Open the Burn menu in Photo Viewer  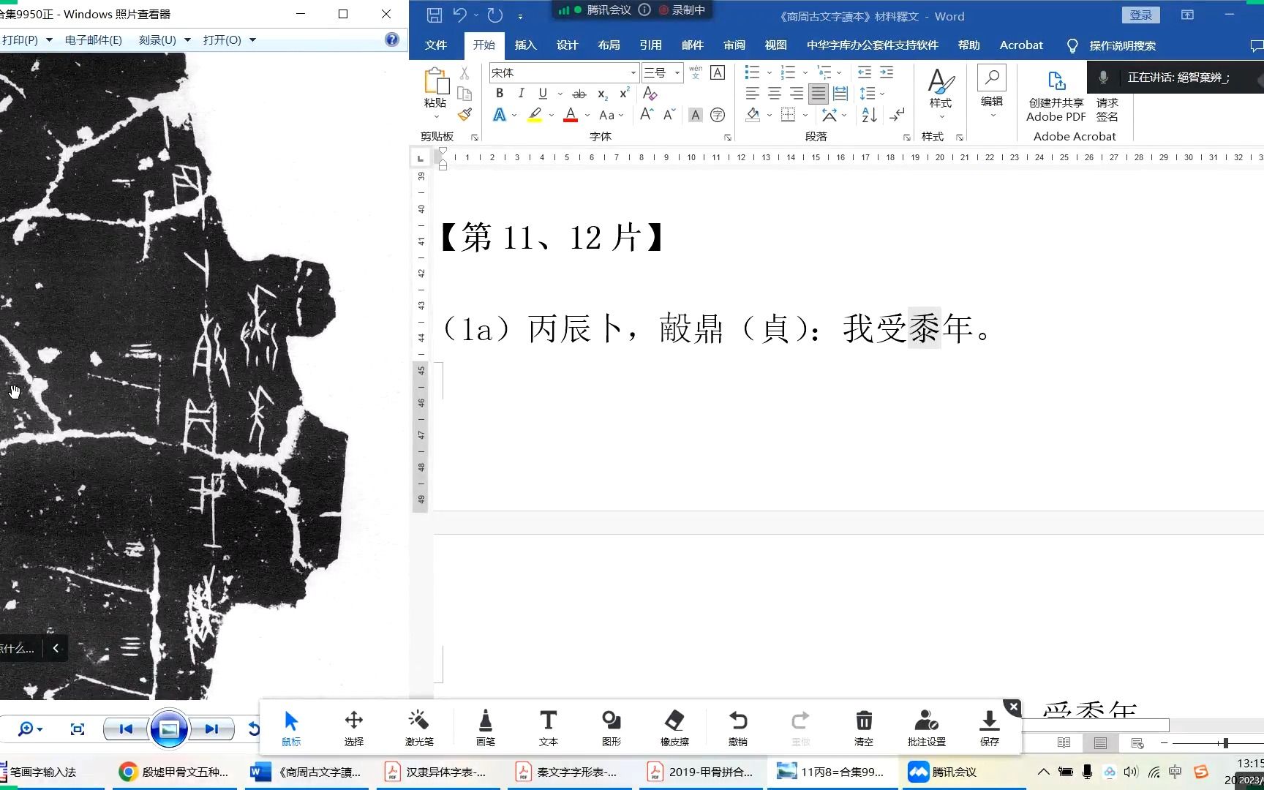165,40
